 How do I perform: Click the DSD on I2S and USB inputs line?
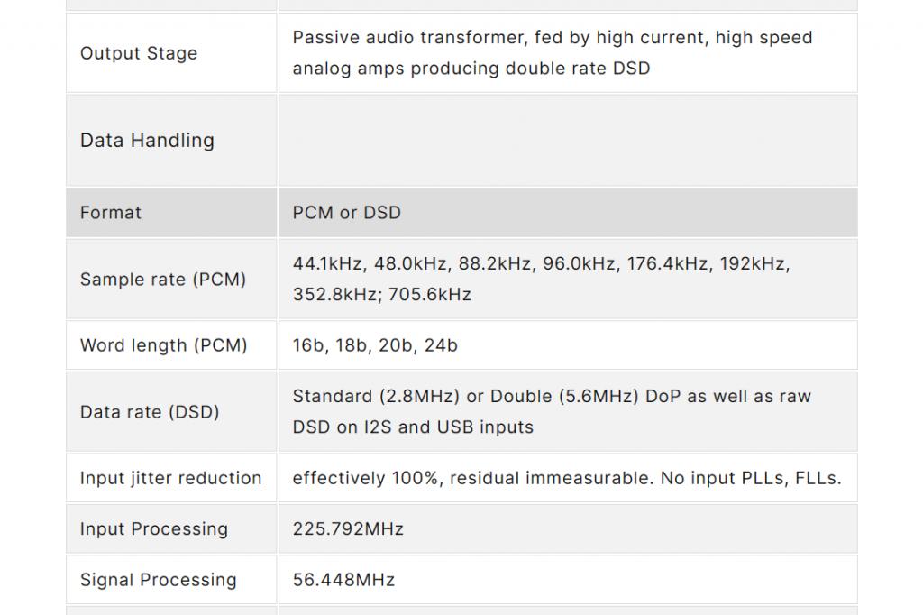(413, 427)
